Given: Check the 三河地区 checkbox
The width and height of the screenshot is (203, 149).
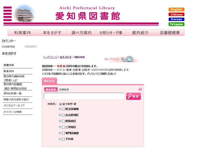Looking at the screenshot, I should 63,127.
